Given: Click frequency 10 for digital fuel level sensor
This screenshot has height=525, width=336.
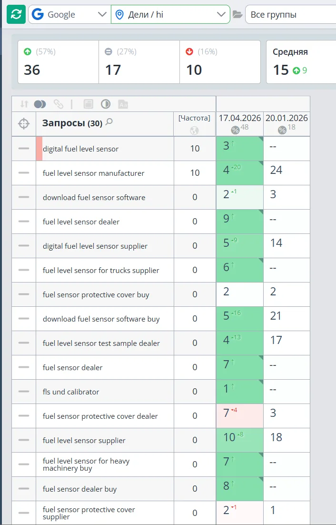Looking at the screenshot, I should coord(195,148).
